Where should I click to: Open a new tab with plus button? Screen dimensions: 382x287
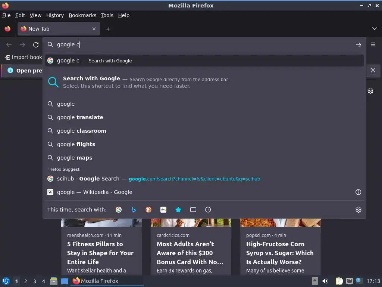click(x=108, y=29)
